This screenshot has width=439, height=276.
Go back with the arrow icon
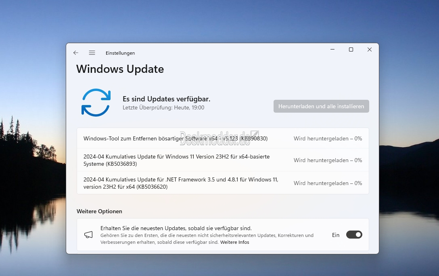(x=75, y=53)
